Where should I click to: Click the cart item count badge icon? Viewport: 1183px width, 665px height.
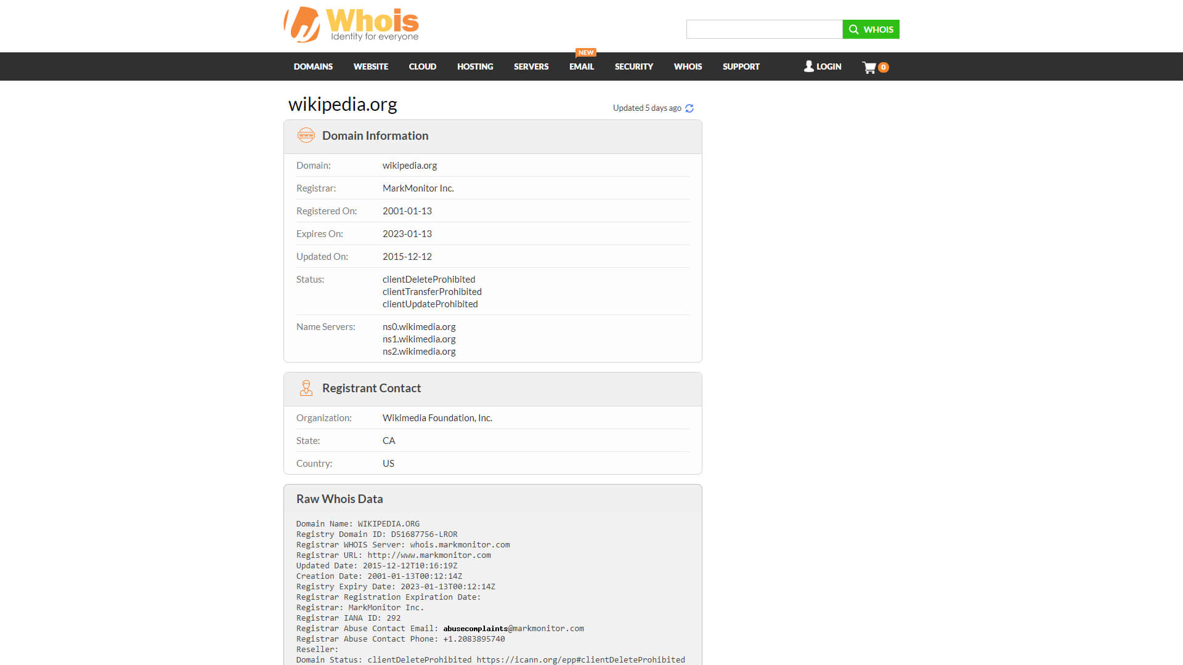pos(883,66)
